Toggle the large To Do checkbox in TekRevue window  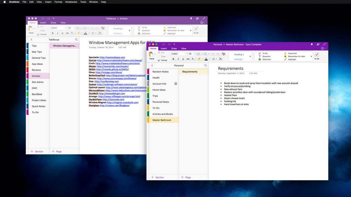click(x=196, y=29)
